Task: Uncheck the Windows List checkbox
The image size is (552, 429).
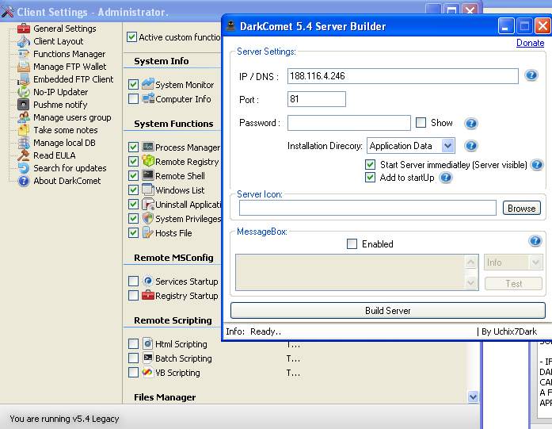Action: [x=133, y=190]
